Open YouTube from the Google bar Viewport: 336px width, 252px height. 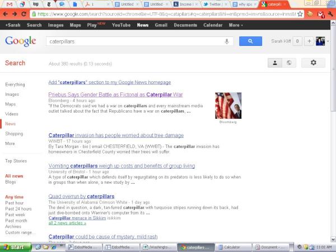[121, 25]
